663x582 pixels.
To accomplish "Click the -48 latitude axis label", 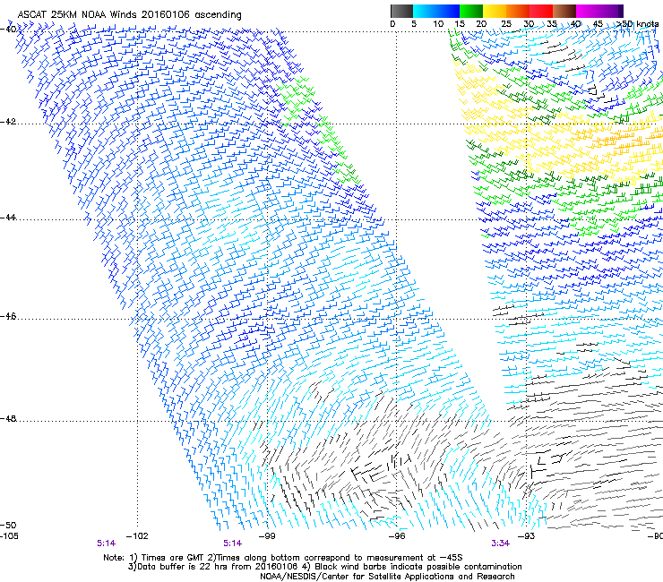I will click(8, 418).
